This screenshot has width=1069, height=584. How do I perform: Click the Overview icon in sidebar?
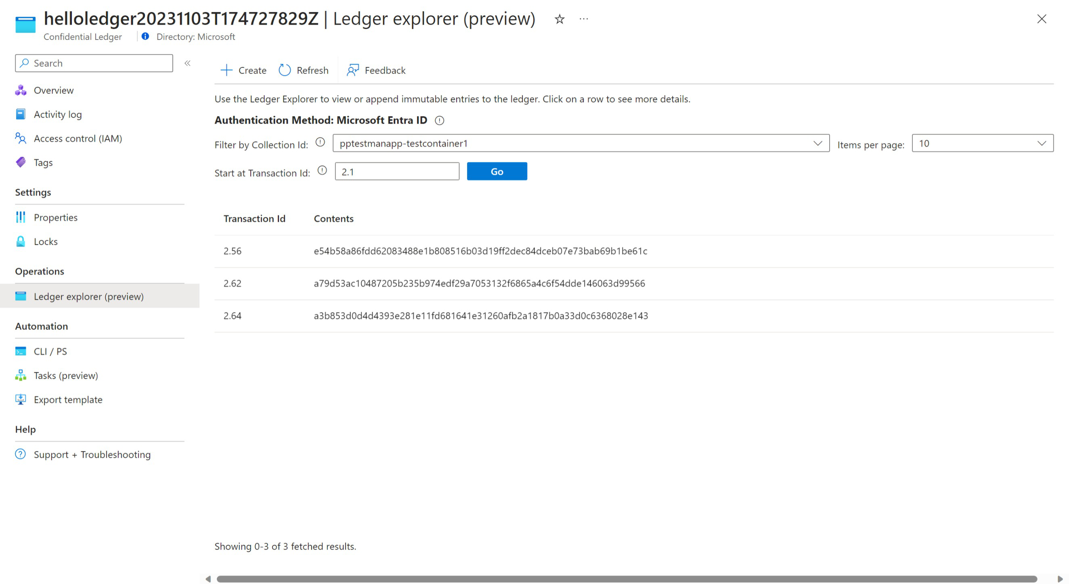pyautogui.click(x=21, y=90)
